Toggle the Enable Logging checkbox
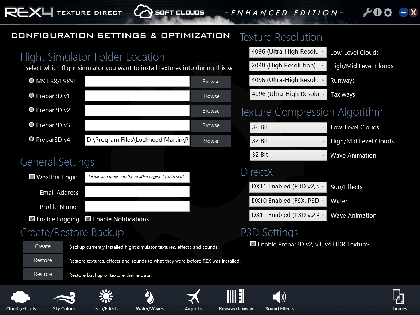420x315 pixels. point(32,219)
